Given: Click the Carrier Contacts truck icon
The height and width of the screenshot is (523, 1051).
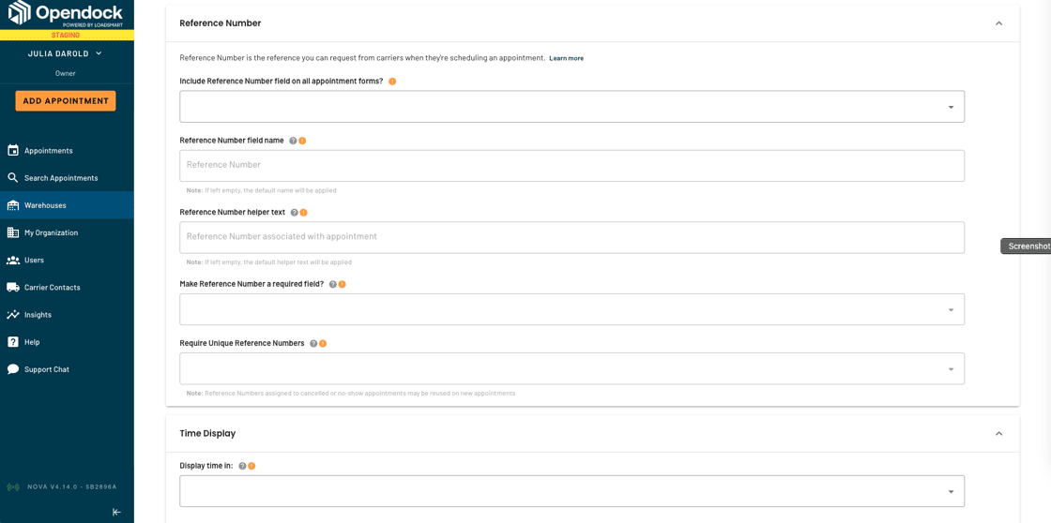Looking at the screenshot, I should tap(13, 288).
